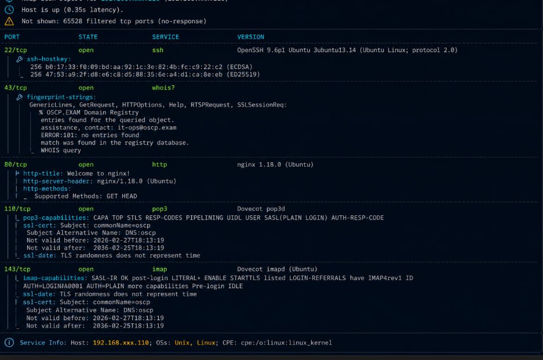Select the 110/tcp port entry

(17, 209)
